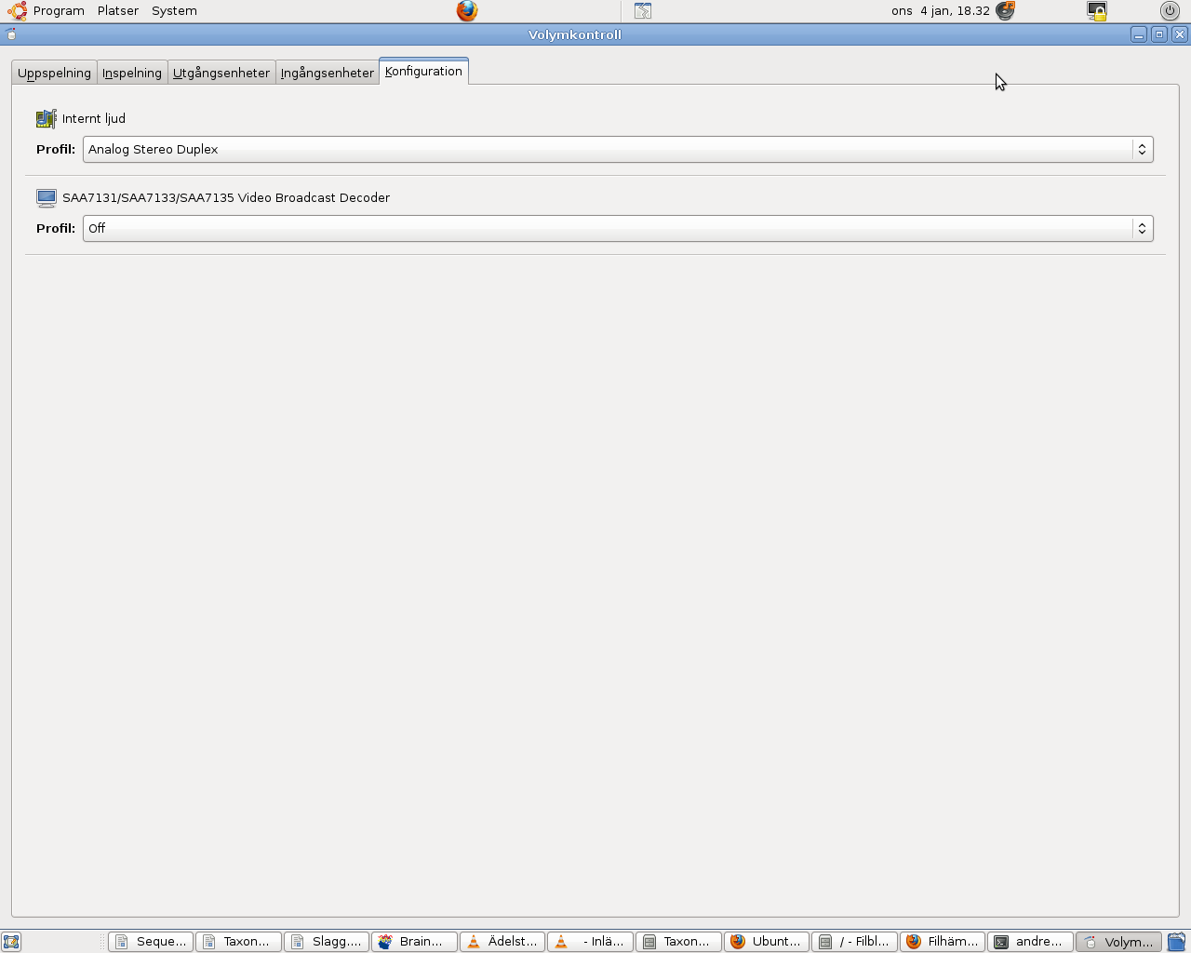Switch to the VLC Ädelst... taskbar window

click(x=502, y=942)
